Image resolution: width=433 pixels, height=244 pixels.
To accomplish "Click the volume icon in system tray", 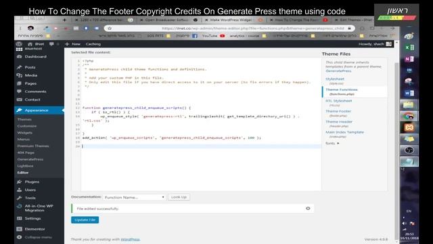I will (404, 223).
